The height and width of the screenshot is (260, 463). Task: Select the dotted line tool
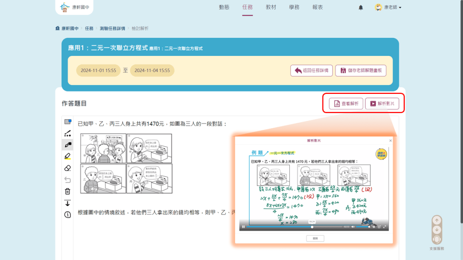tap(68, 133)
